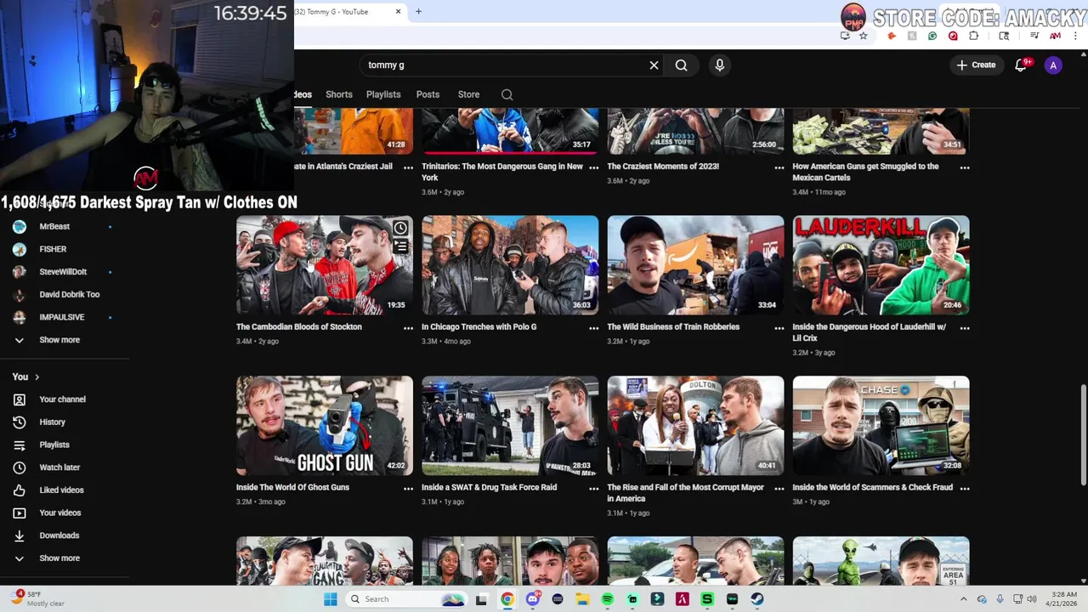The image size is (1088, 612).
Task: Open options menu for Inside the Dangerous Hood of Lauderhill
Action: [964, 328]
